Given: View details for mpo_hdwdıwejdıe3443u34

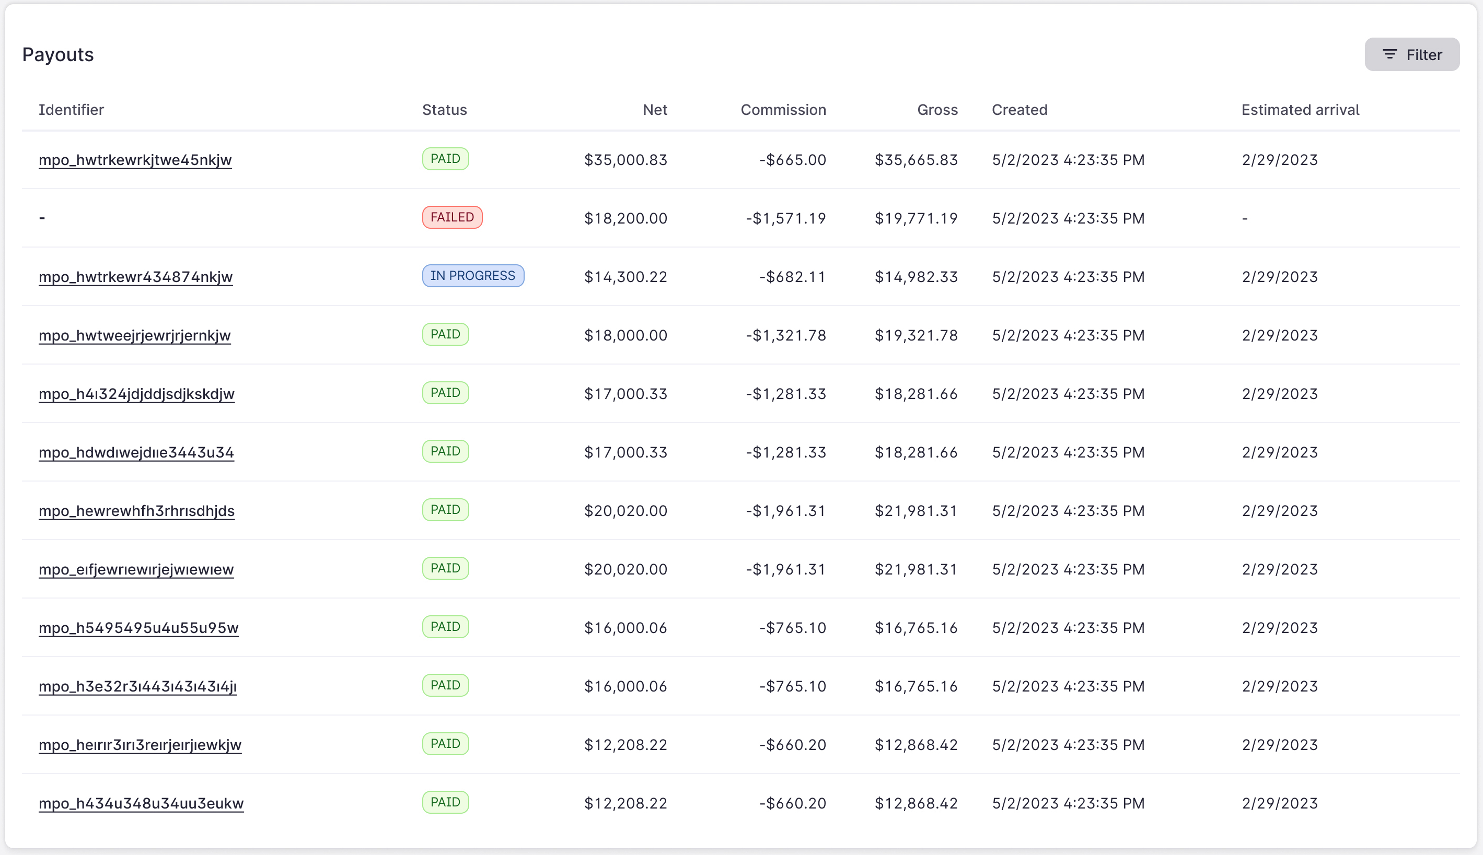Looking at the screenshot, I should [137, 452].
